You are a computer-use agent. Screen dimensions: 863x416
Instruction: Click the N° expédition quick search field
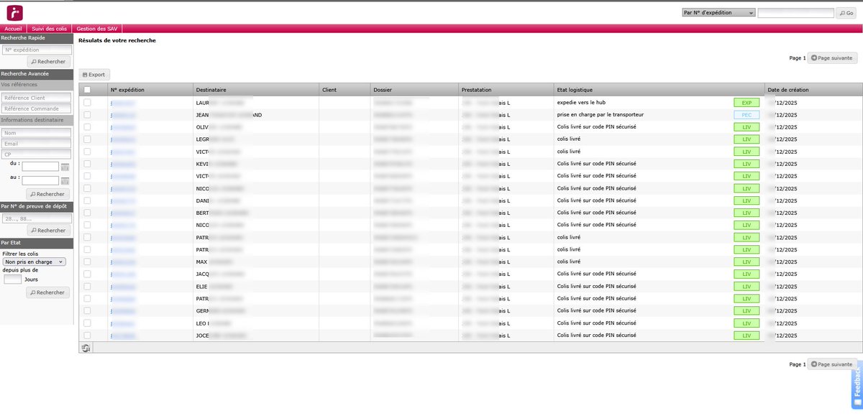point(37,50)
